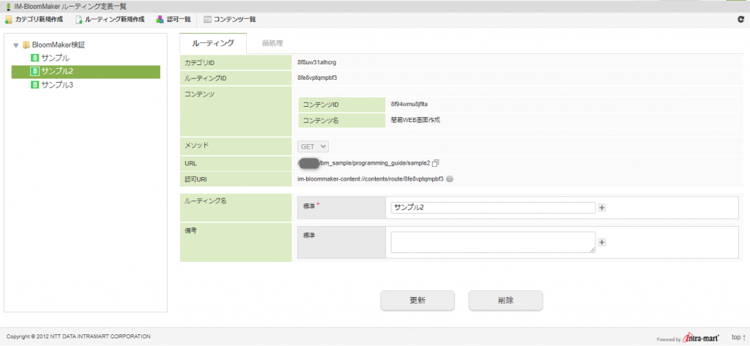The image size is (750, 346).
Task: Open the 認可一覧 toolbar item
Action: 174,19
